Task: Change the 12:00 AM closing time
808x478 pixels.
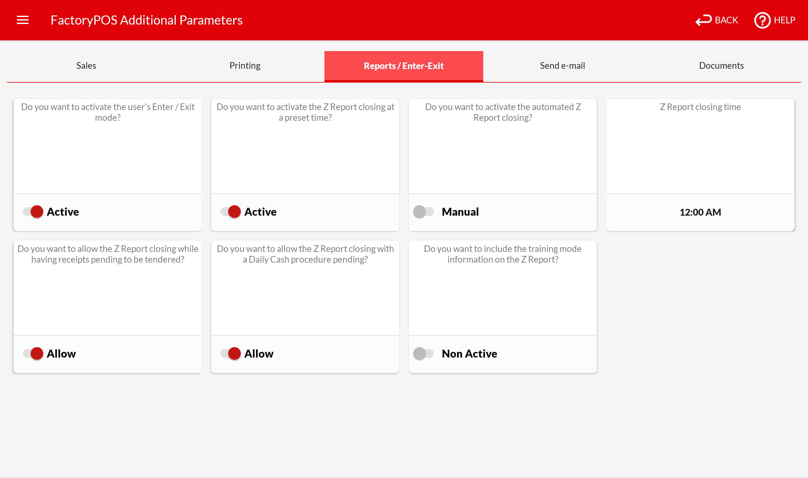Action: pos(700,212)
